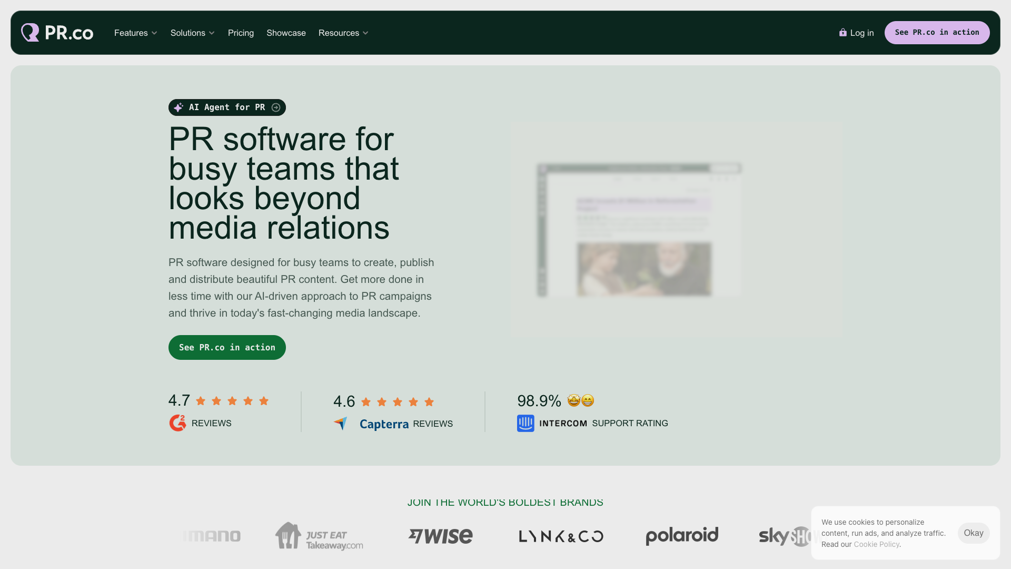Open the Features menu

(136, 33)
